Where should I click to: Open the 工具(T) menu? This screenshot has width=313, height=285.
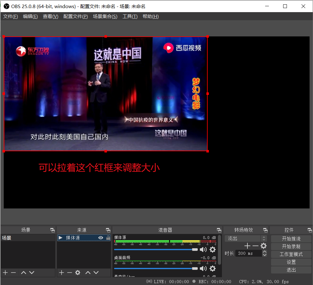click(x=130, y=16)
